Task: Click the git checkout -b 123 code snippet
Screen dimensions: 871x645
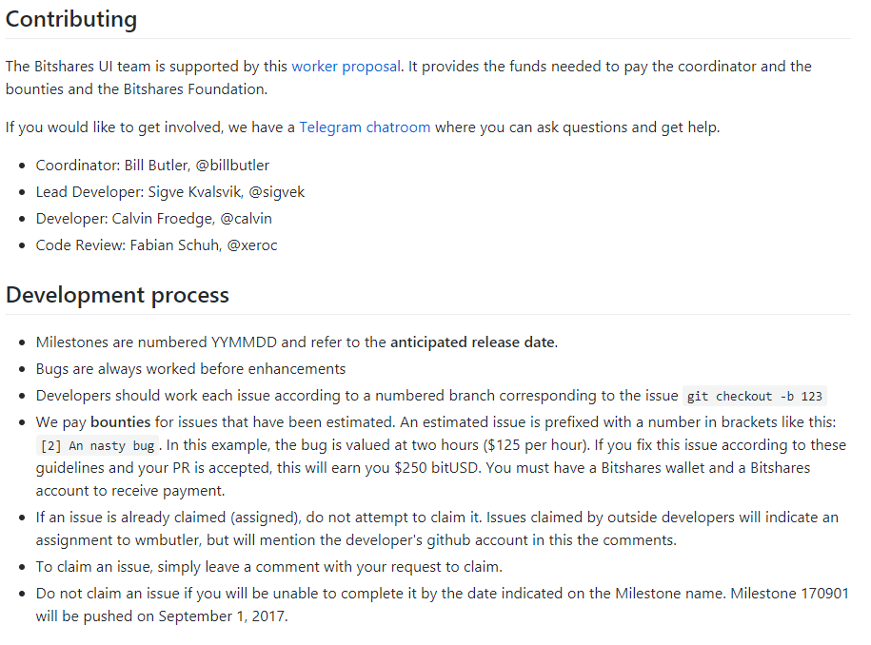Action: tap(754, 397)
